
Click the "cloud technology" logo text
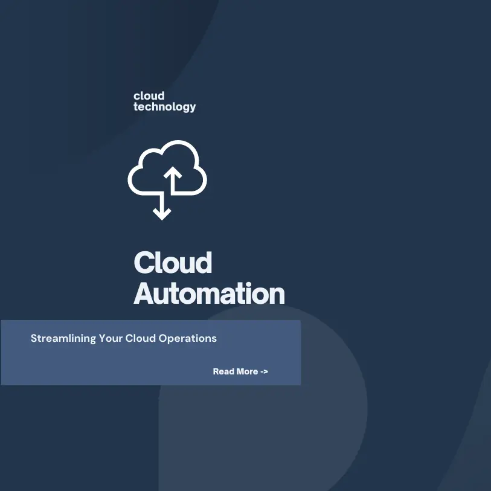[x=164, y=101]
